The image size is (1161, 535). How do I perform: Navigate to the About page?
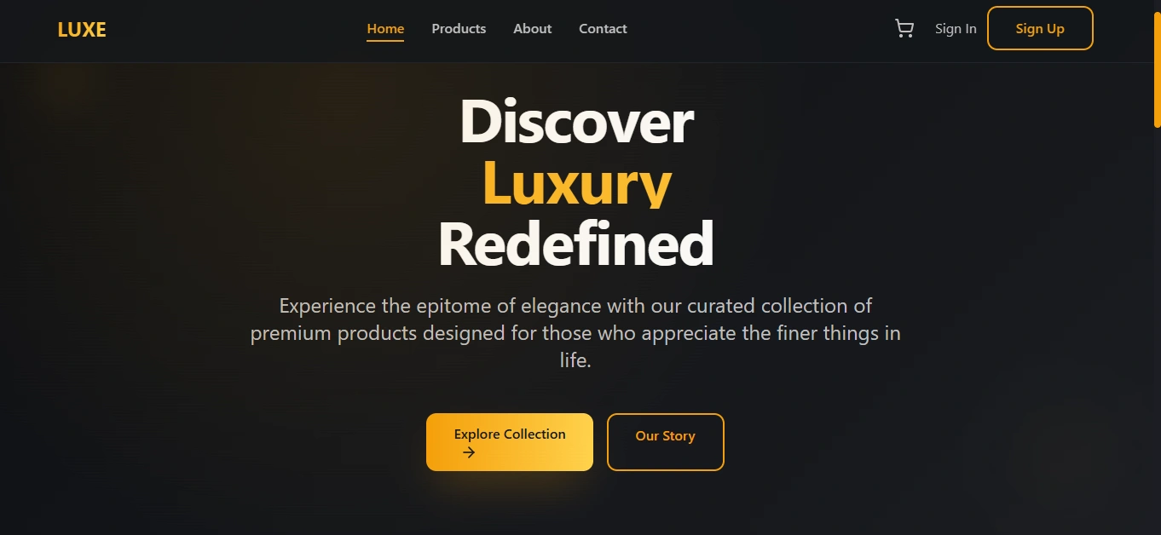(532, 28)
